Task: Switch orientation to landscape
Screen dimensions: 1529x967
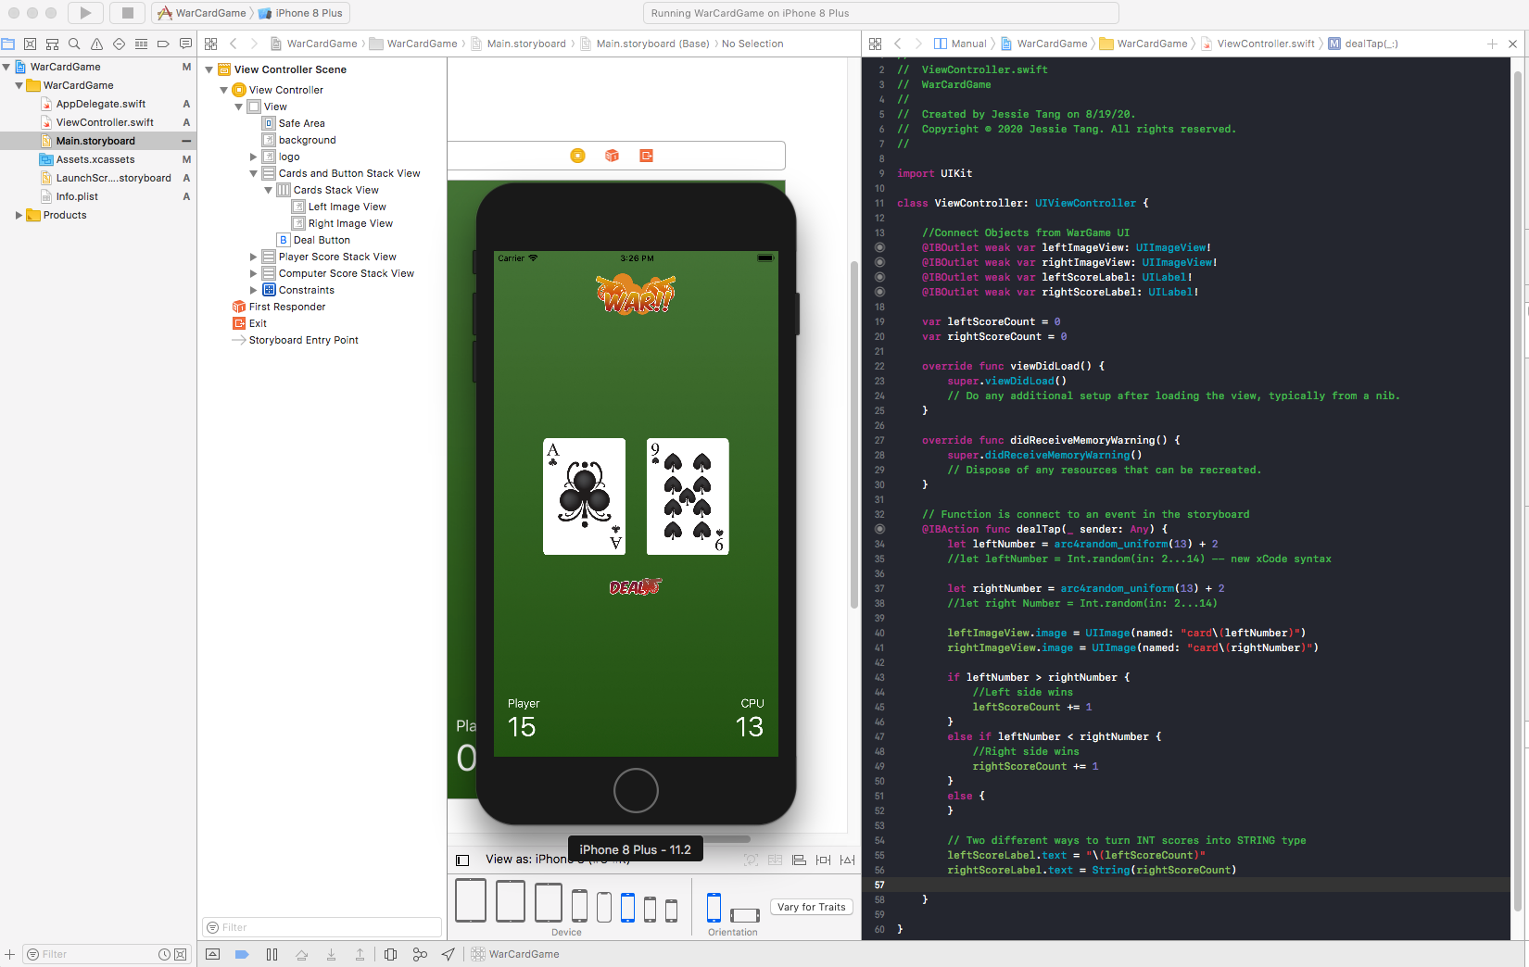Action: point(744,915)
